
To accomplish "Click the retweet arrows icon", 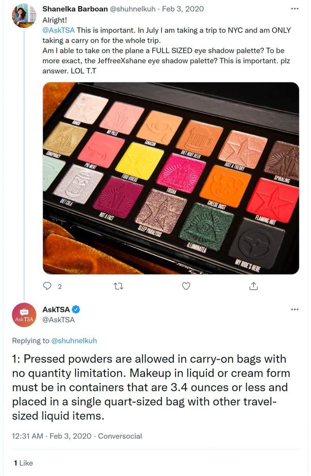I will [x=118, y=286].
